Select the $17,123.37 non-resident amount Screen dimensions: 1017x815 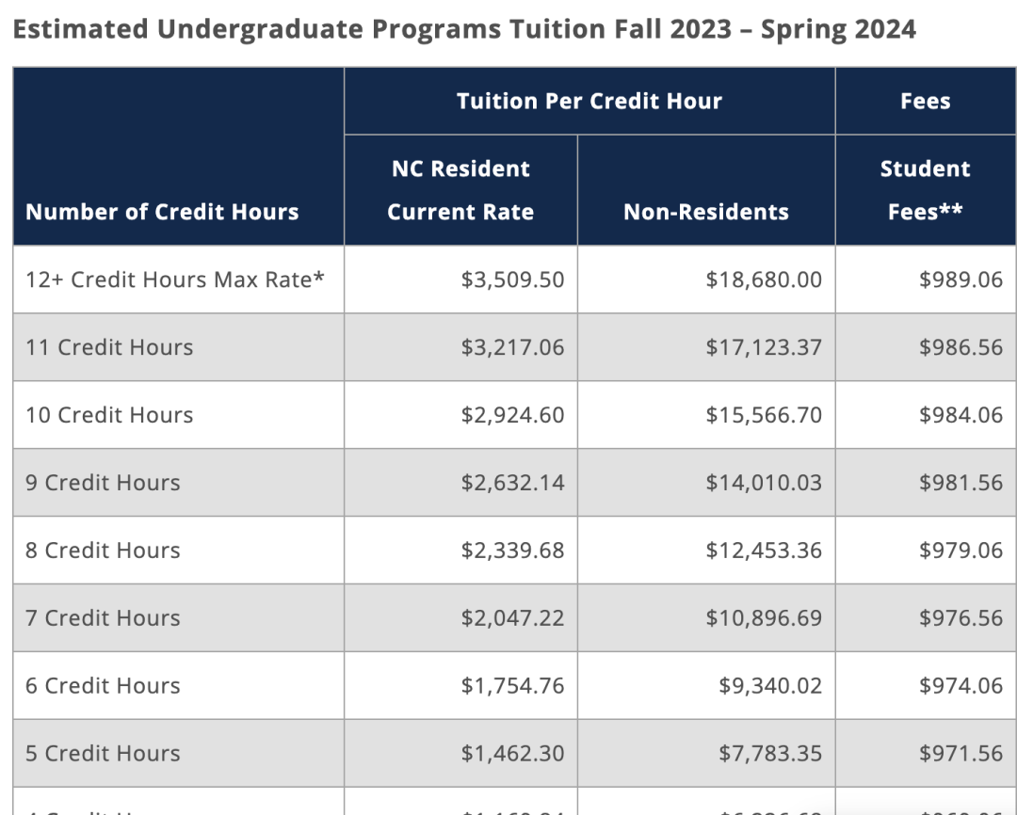click(764, 347)
